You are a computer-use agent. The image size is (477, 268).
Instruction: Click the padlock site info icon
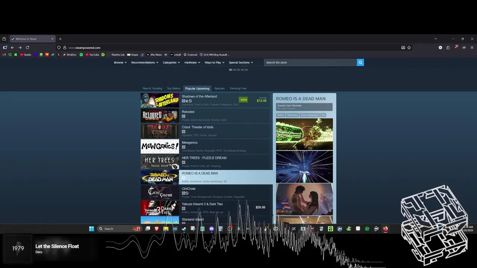[x=64, y=48]
